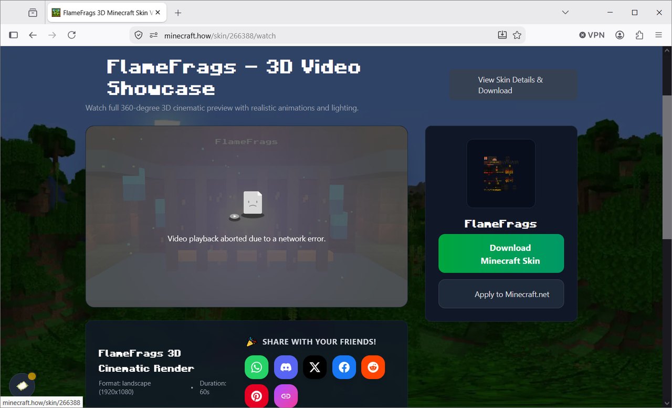Share skin via WhatsApp icon
The height and width of the screenshot is (408, 672).
(256, 367)
